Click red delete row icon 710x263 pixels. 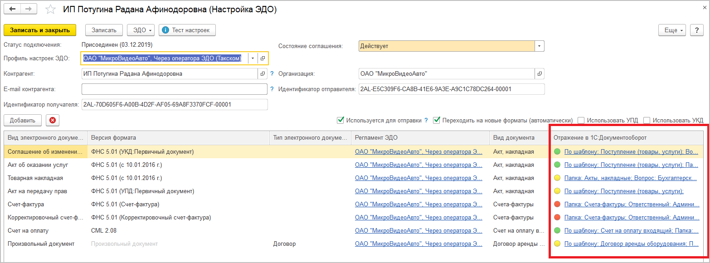click(x=53, y=120)
